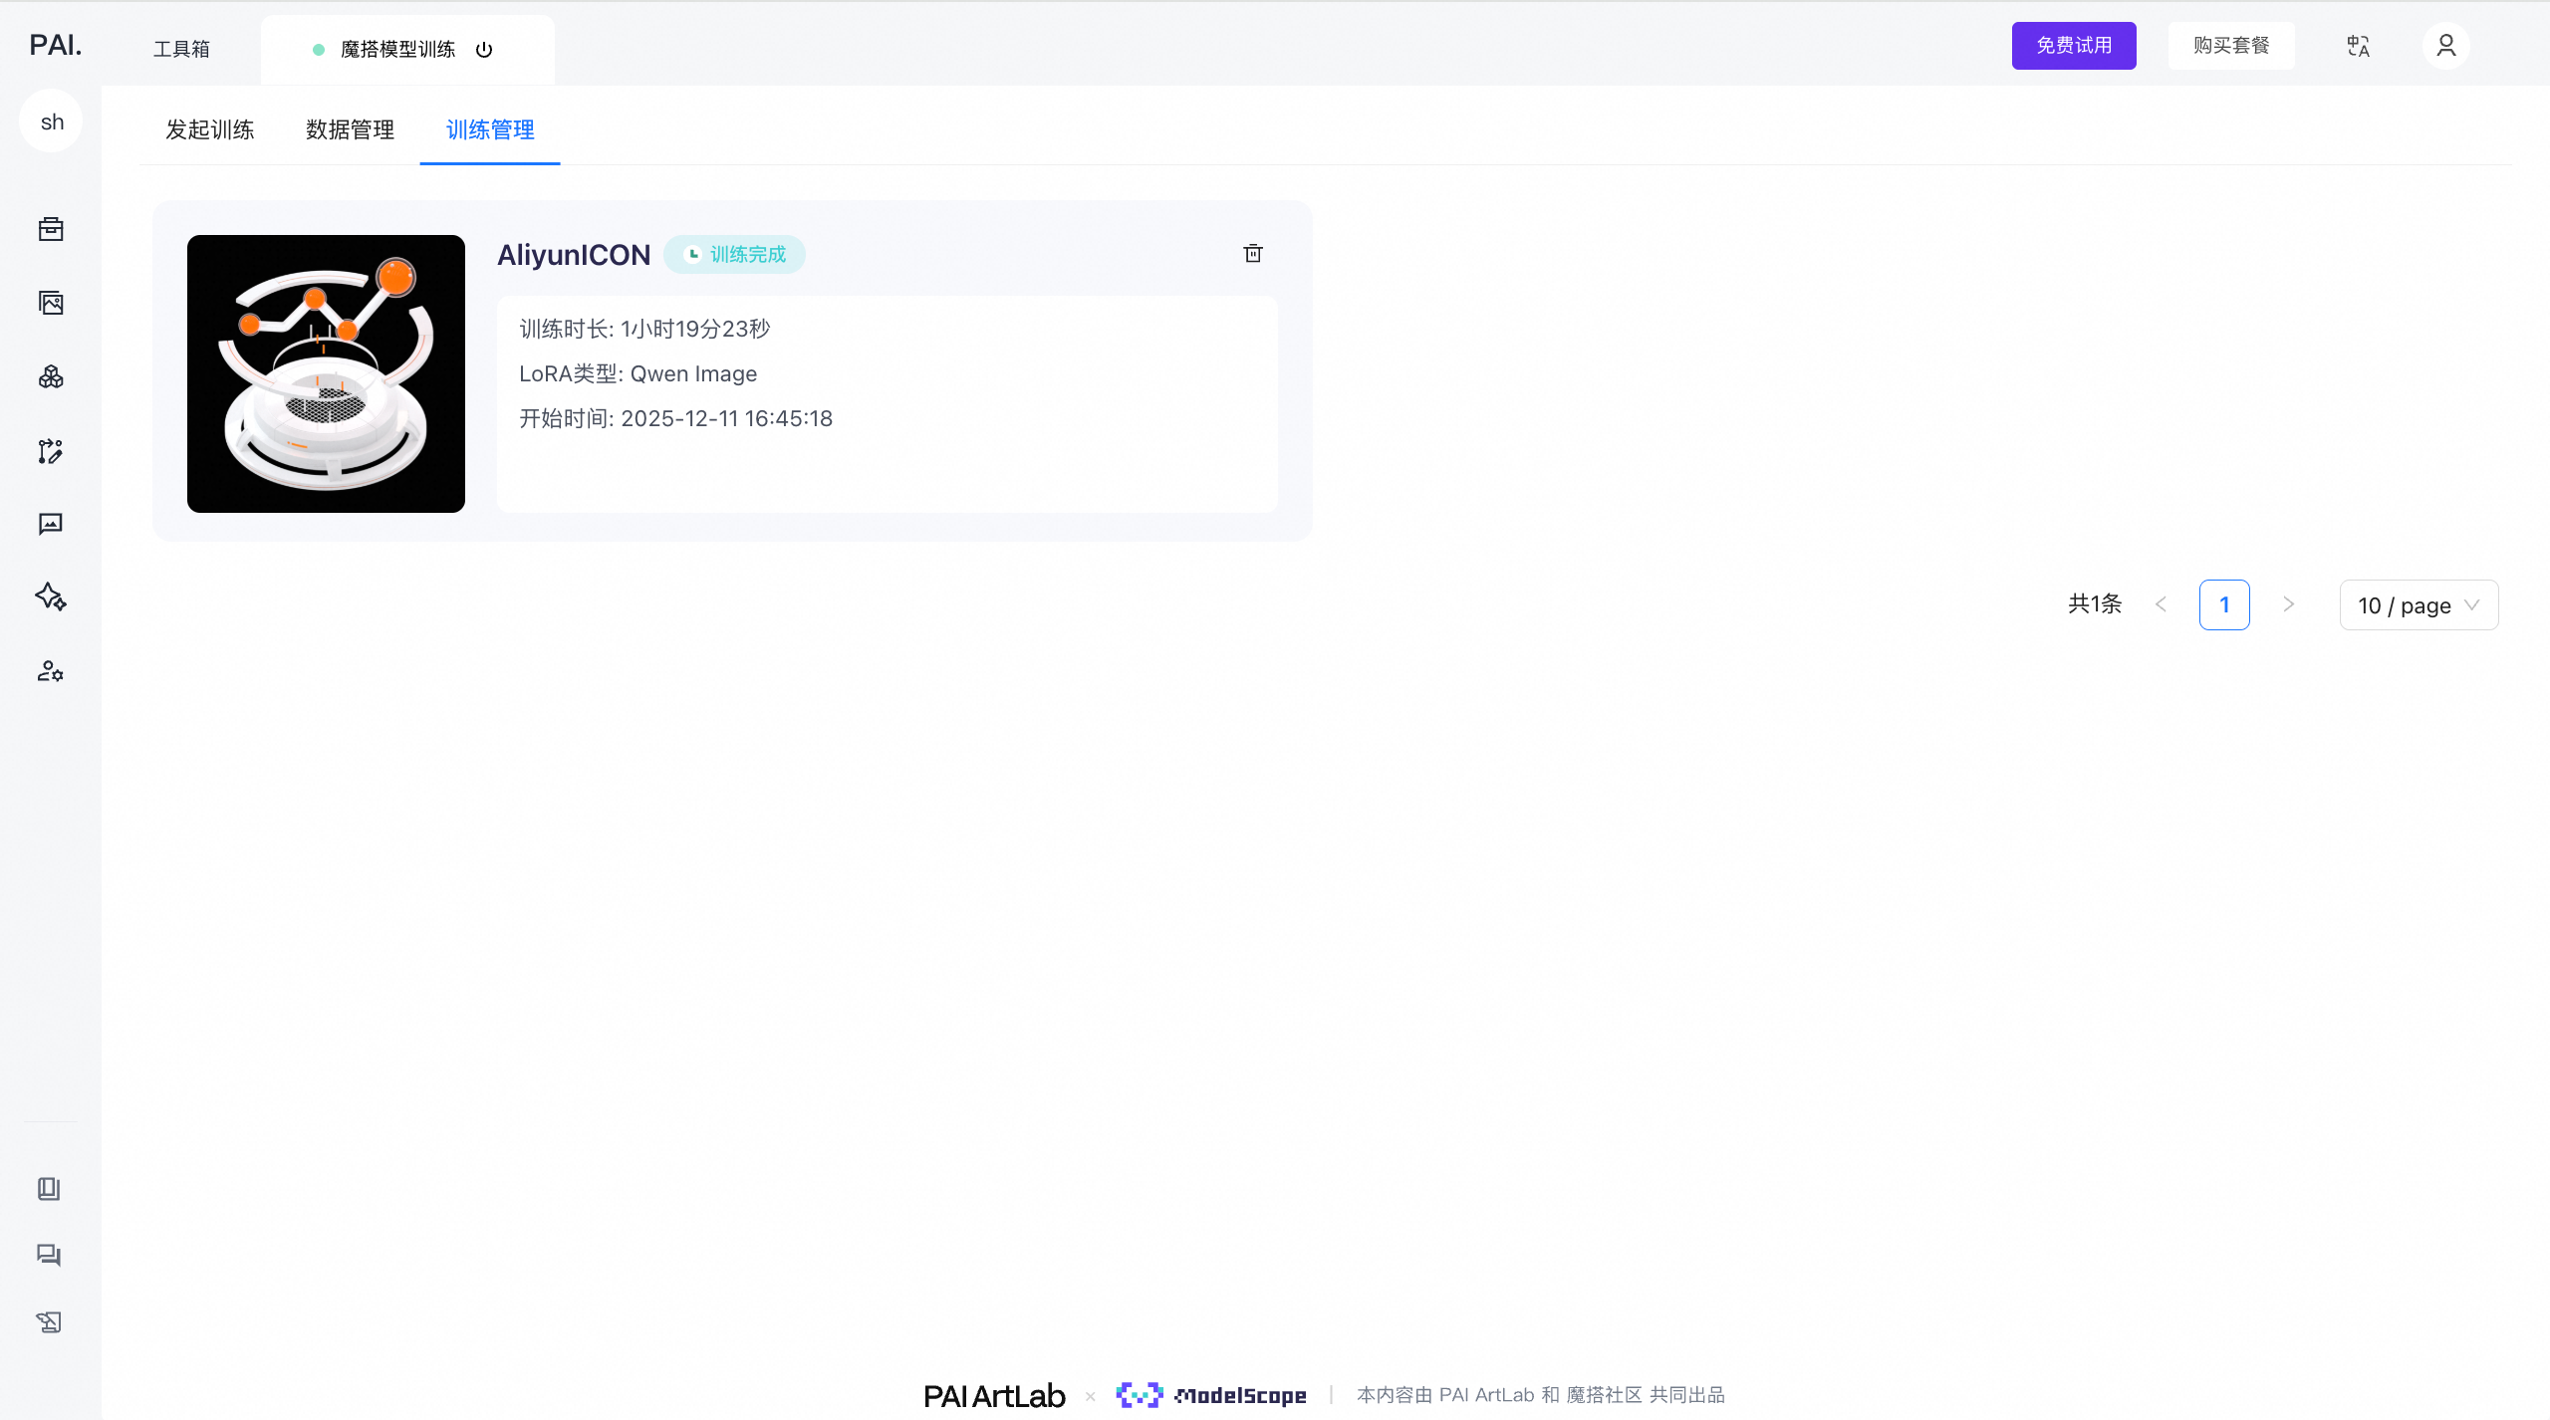2550x1420 pixels.
Task: Click the power icon on 魔搭模型训练 tab
Action: (x=484, y=50)
